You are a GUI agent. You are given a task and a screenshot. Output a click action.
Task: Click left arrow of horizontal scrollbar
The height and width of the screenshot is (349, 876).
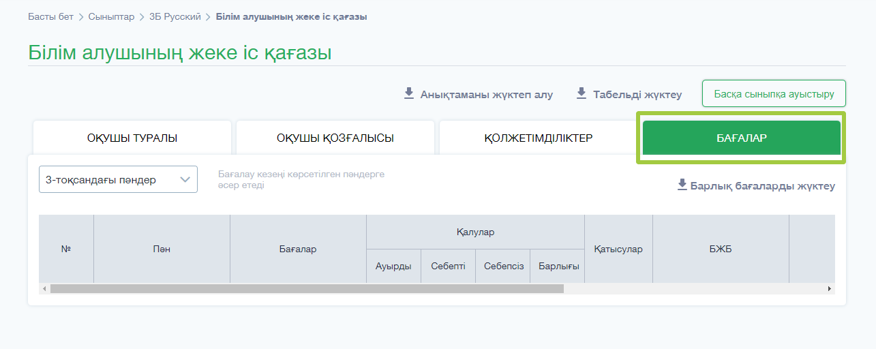[x=44, y=289]
